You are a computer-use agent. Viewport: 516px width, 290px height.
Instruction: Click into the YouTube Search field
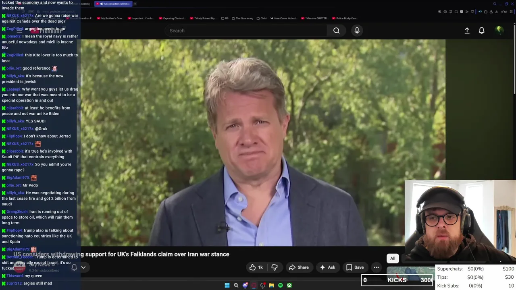point(246,31)
